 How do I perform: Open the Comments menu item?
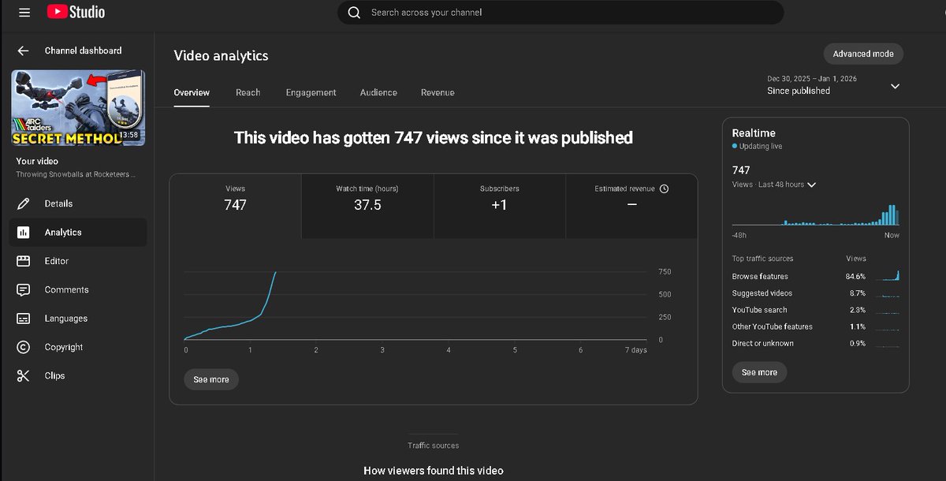coord(78,289)
